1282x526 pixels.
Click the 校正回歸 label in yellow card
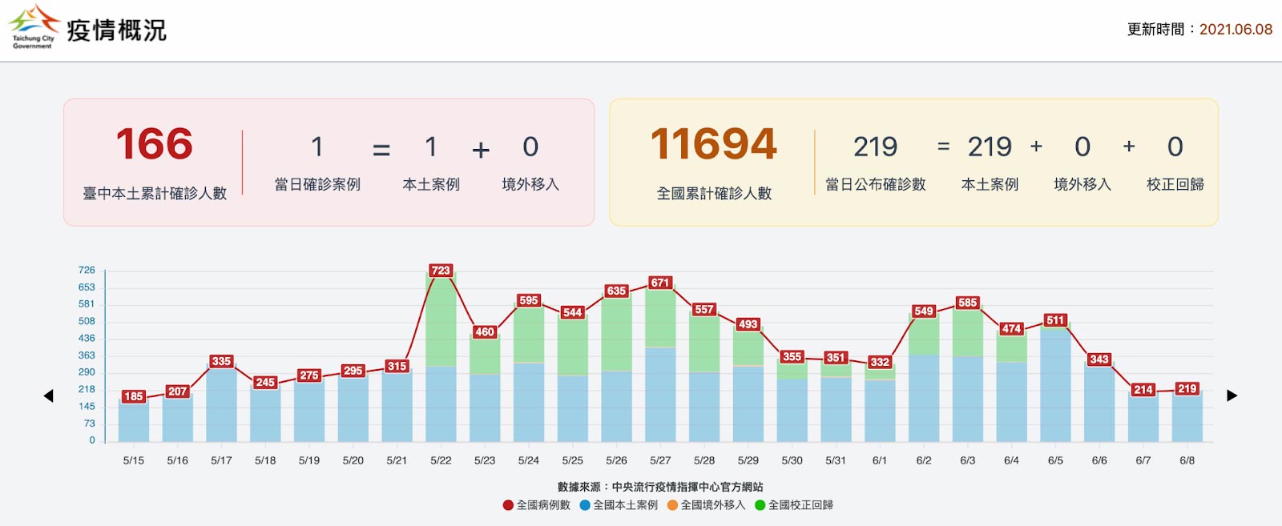coord(1175,184)
